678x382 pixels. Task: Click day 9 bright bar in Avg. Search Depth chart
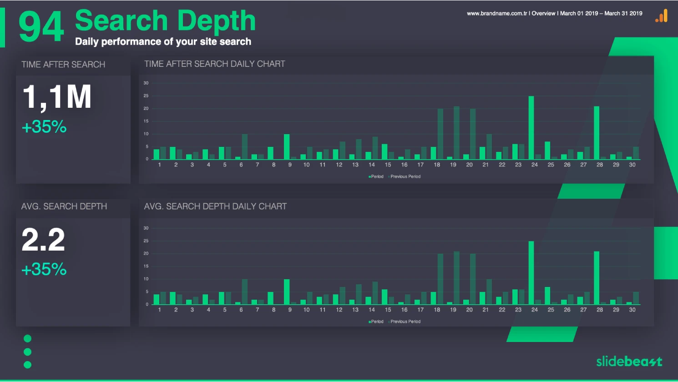coord(287,292)
